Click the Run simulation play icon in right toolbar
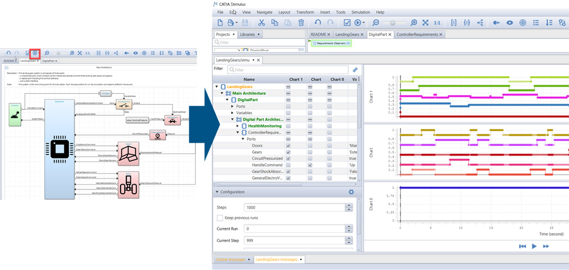 tap(357, 23)
